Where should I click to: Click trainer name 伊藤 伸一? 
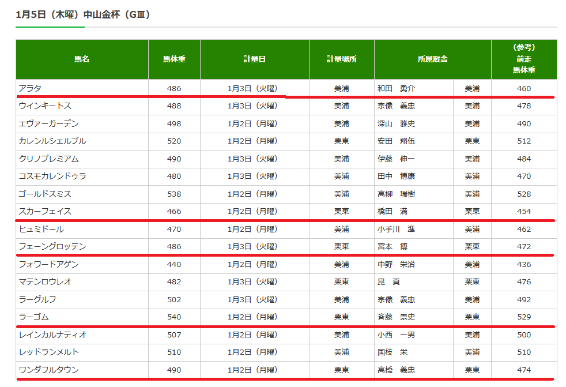click(x=397, y=159)
